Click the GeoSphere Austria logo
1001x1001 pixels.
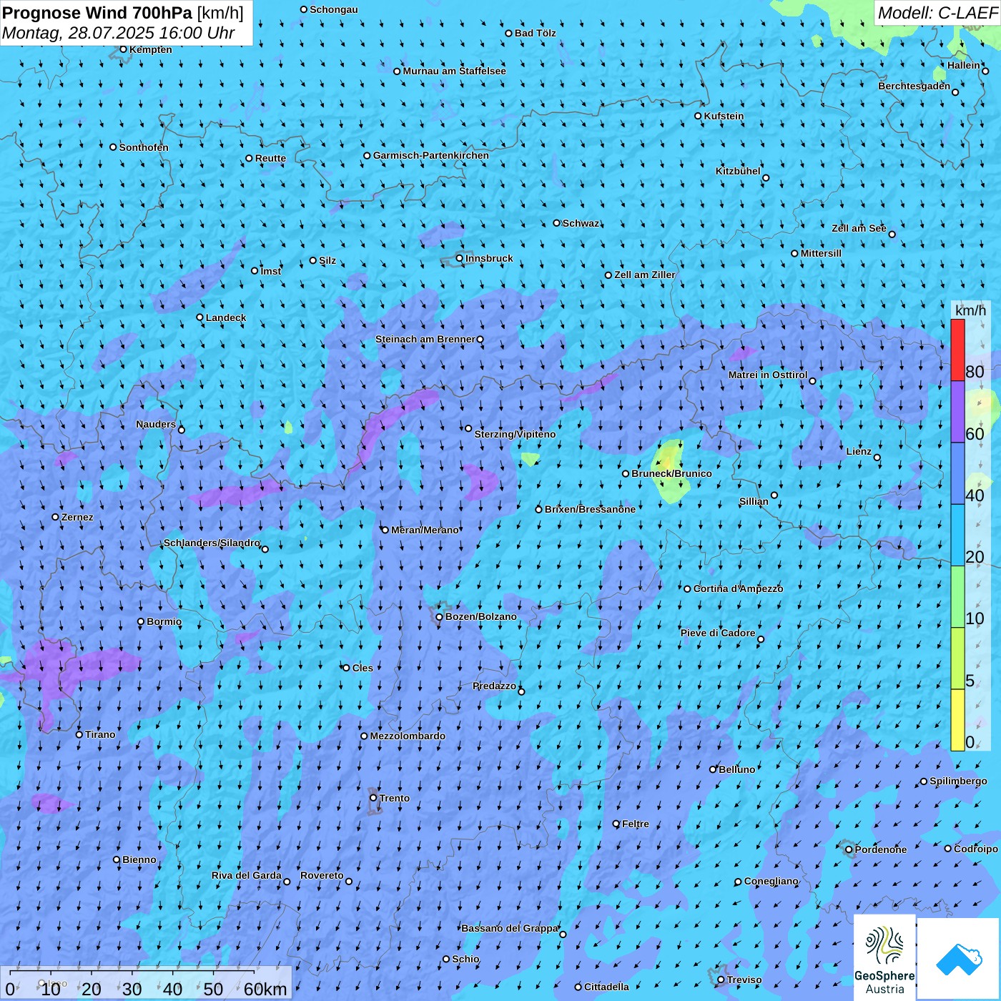[884, 958]
